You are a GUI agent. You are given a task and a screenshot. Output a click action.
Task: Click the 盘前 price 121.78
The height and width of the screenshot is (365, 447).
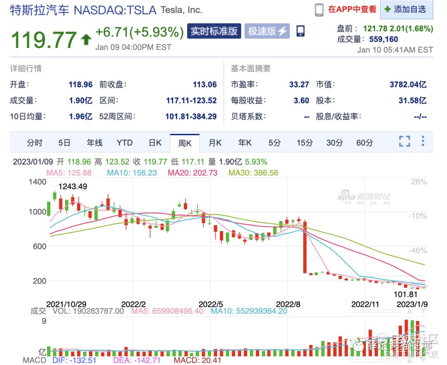coord(375,29)
